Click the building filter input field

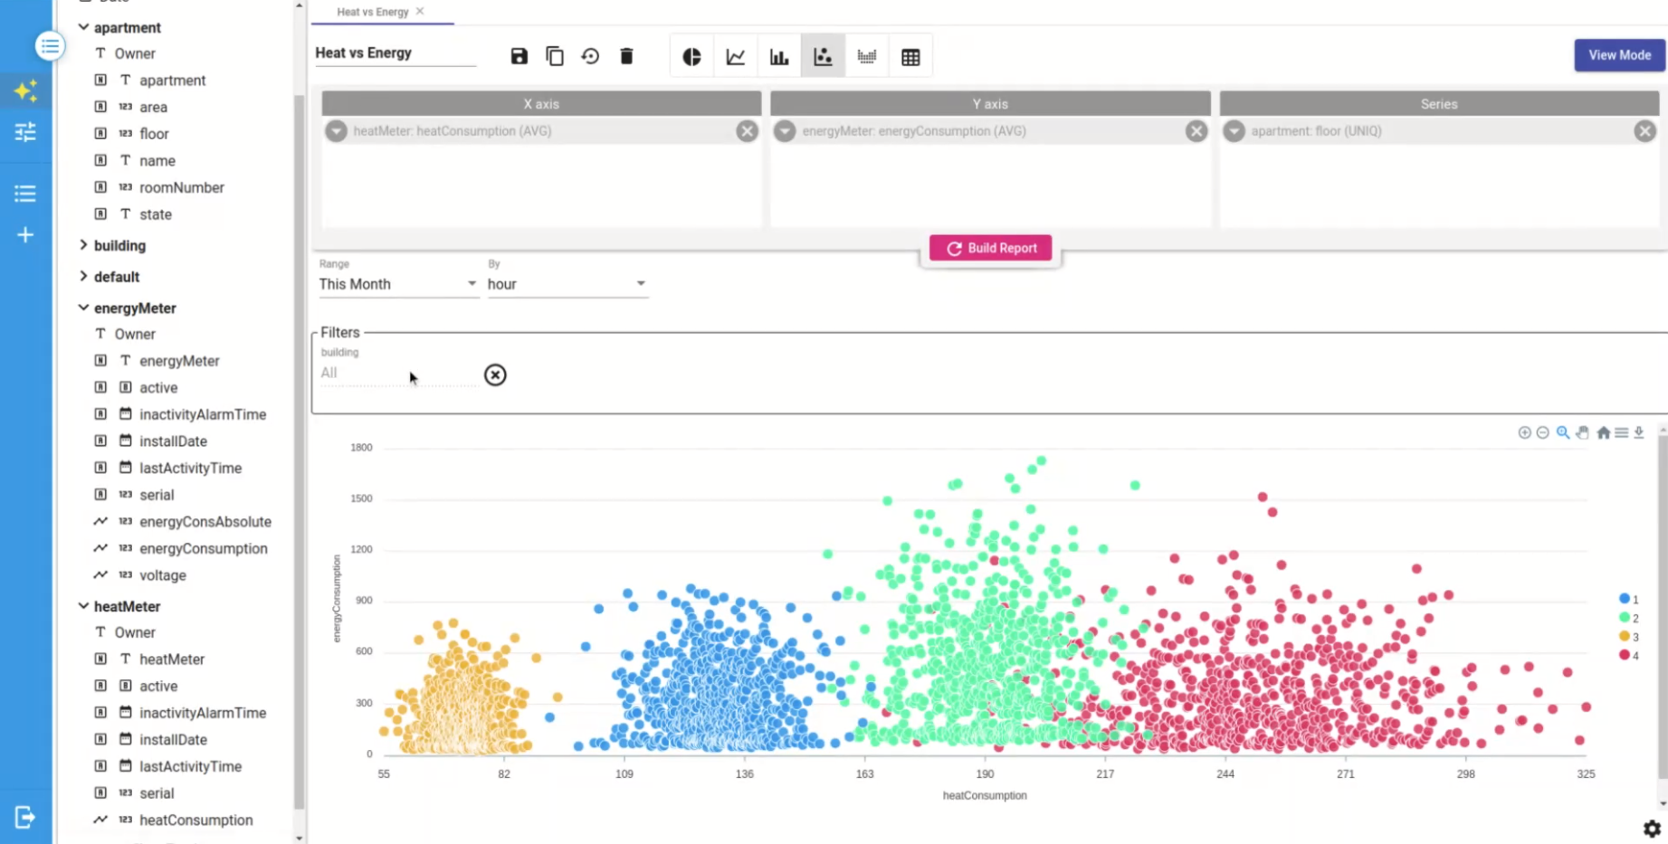(398, 373)
